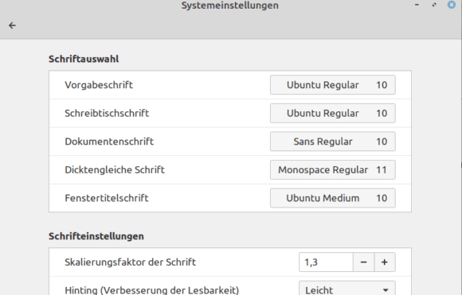Maximize the Systemeinstellungen window
Viewport: 462px width, 295px height.
click(434, 5)
